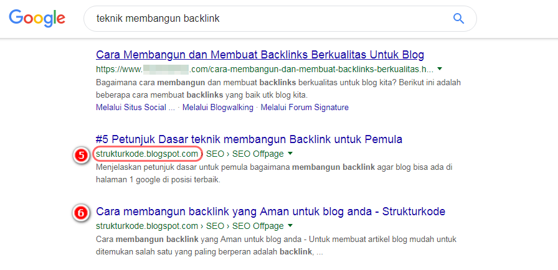
Task: Open 'Melalui Forum Signature' sitelink
Action: click(305, 107)
